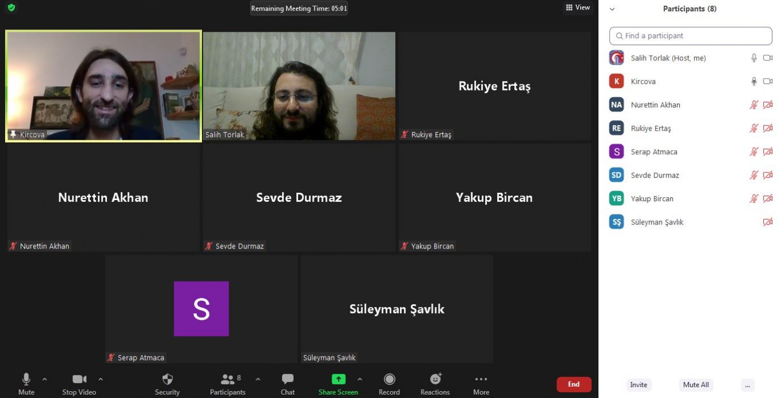The height and width of the screenshot is (398, 781).
Task: Click muted mic icon on Serap Atmaca tile
Action: [x=111, y=358]
